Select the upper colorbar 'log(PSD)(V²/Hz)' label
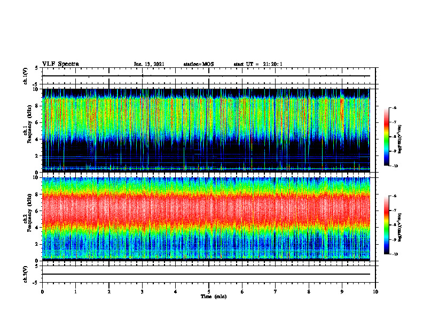The width and height of the screenshot is (423, 327). (x=400, y=139)
